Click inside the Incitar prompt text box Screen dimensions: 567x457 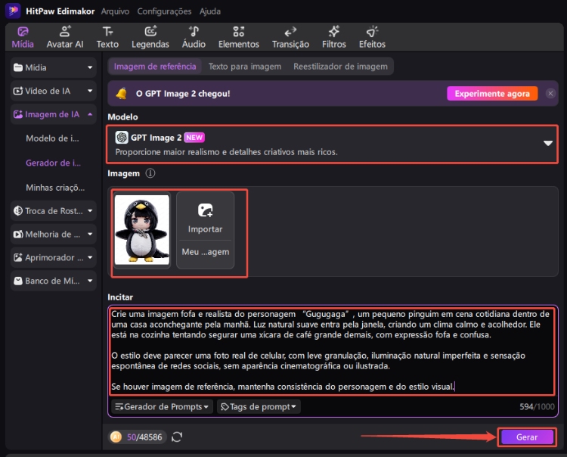tap(332, 350)
